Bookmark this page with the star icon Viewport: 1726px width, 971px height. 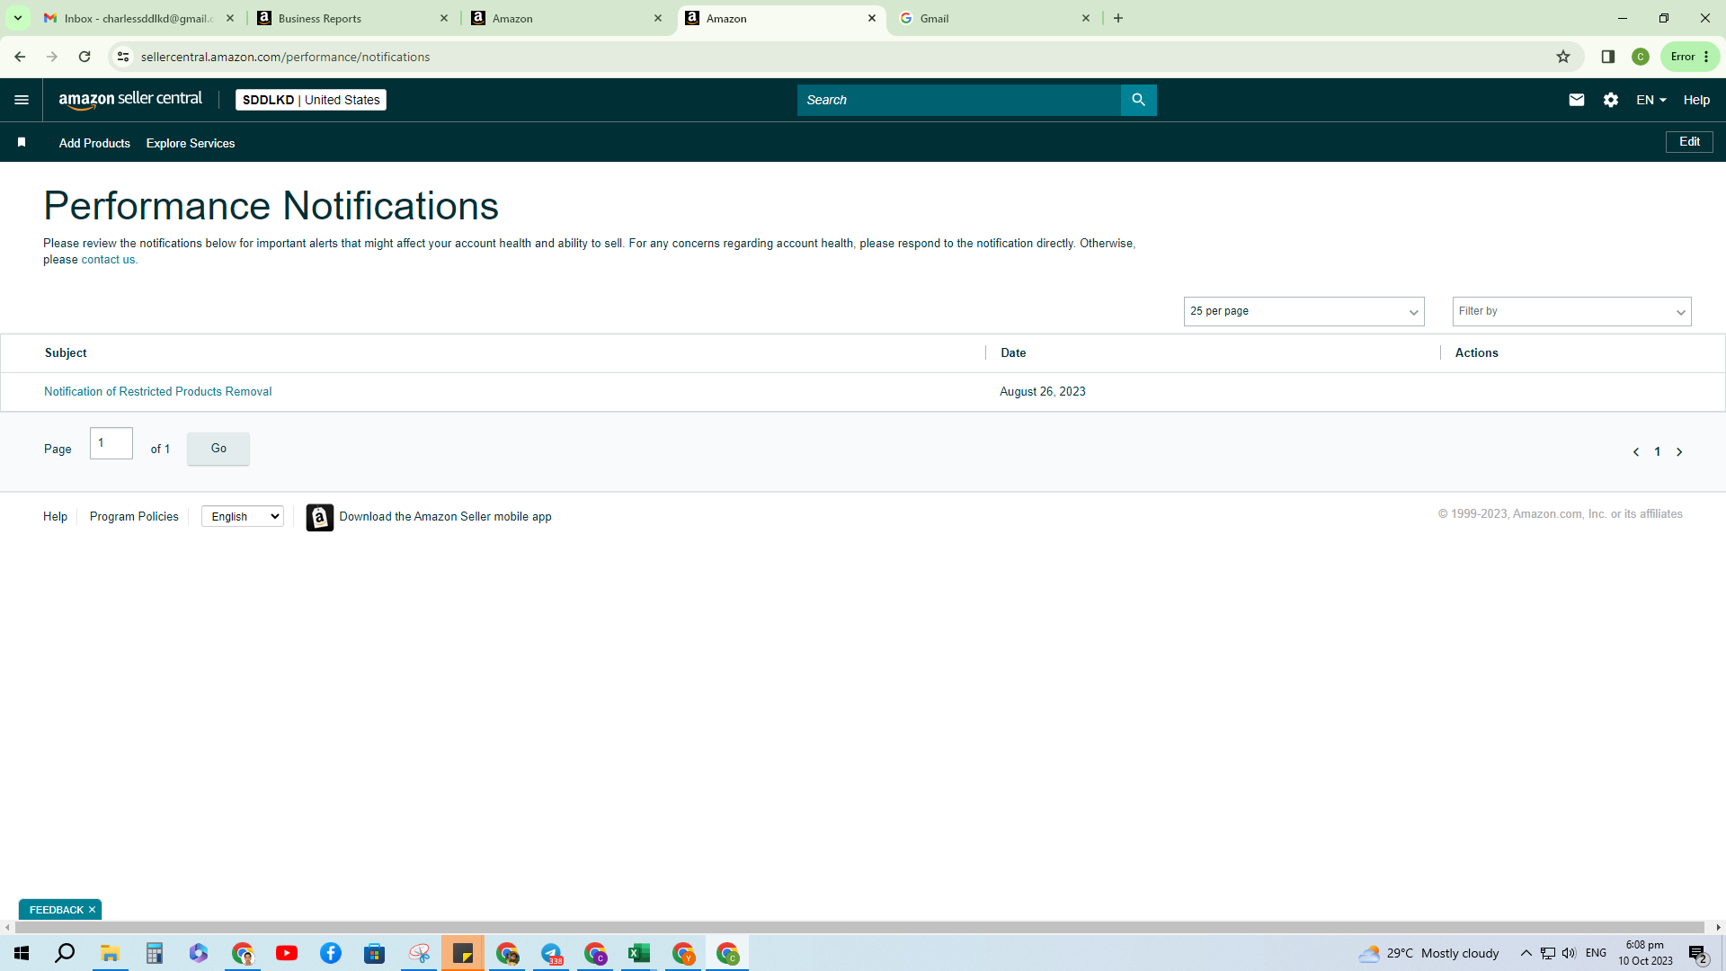coord(1563,57)
